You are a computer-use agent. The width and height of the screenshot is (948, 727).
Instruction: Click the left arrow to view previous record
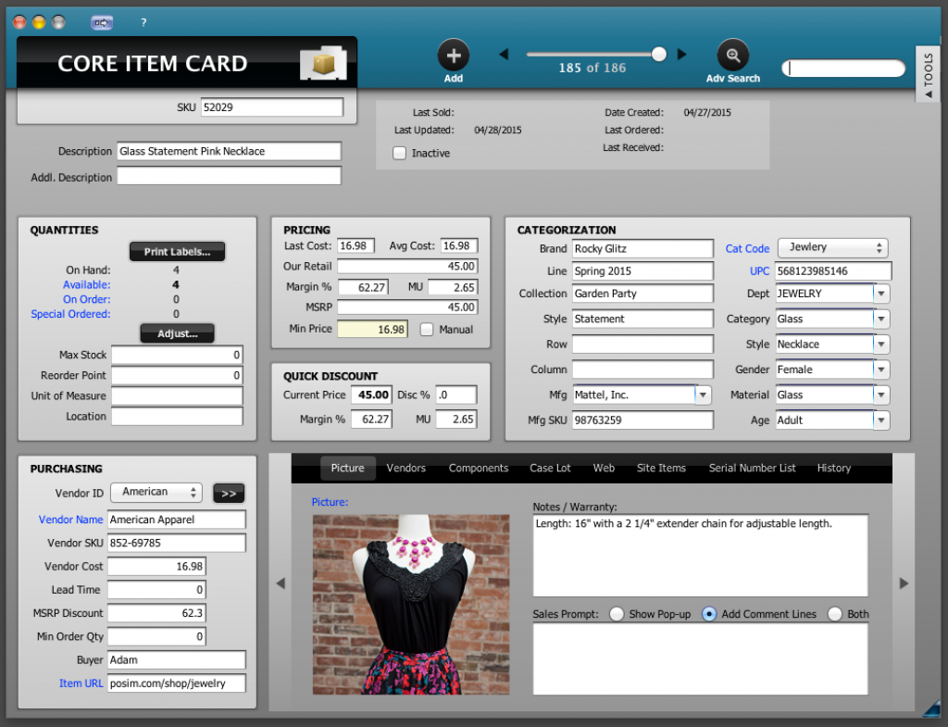(x=504, y=54)
